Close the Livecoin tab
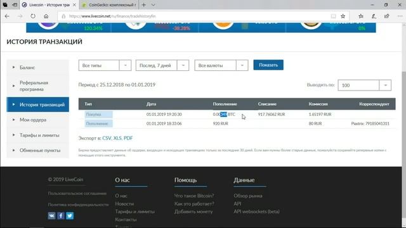This screenshot has width=406, height=228. pyautogui.click(x=74, y=4)
